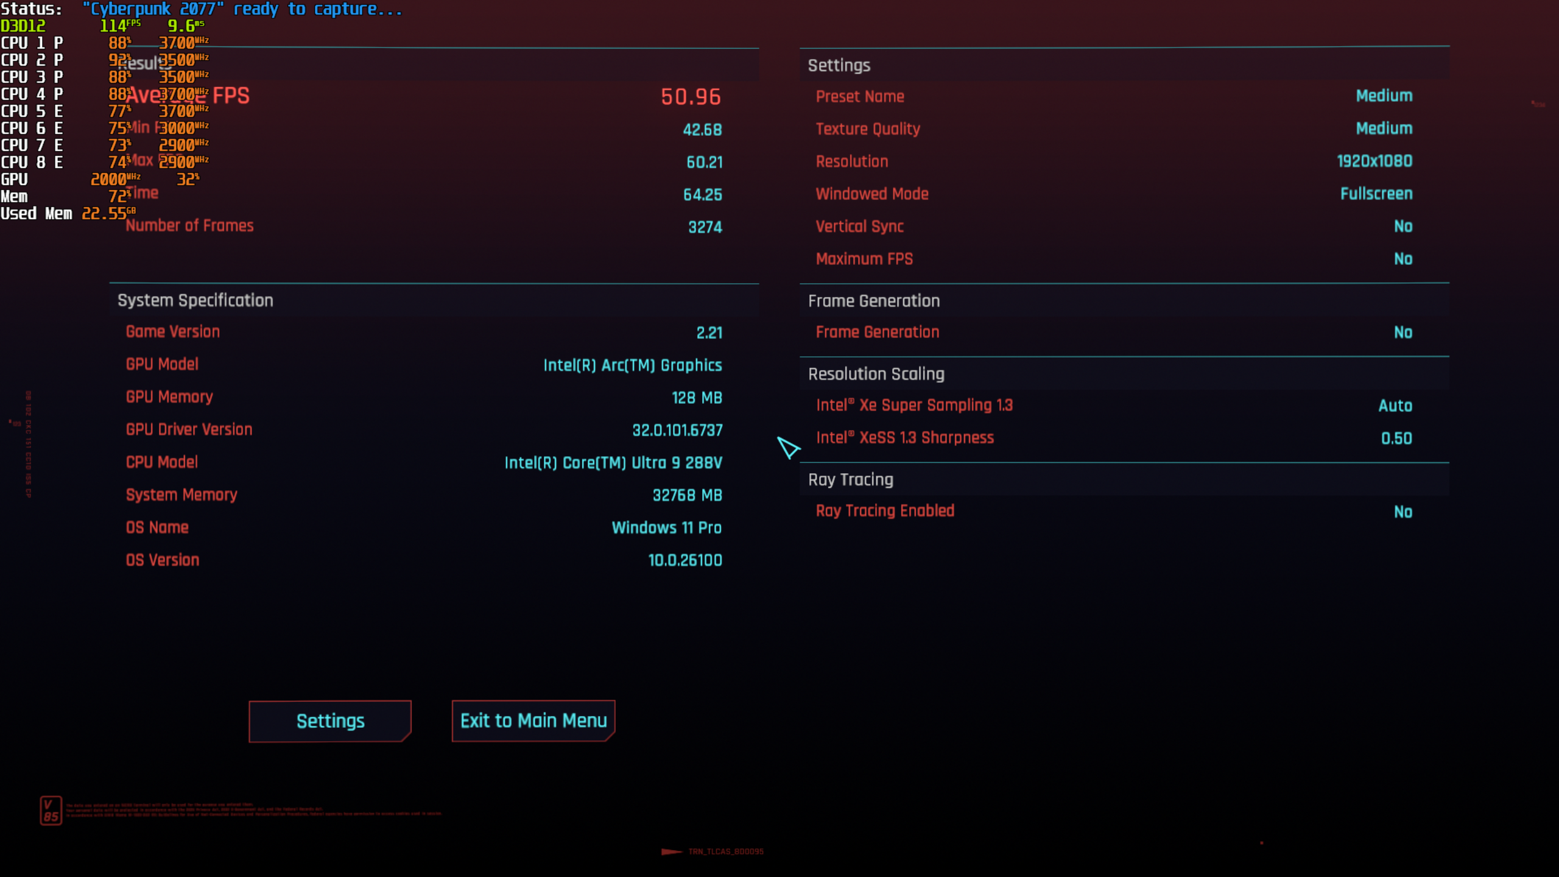
Task: Click the GPU Memory label
Action: point(169,397)
